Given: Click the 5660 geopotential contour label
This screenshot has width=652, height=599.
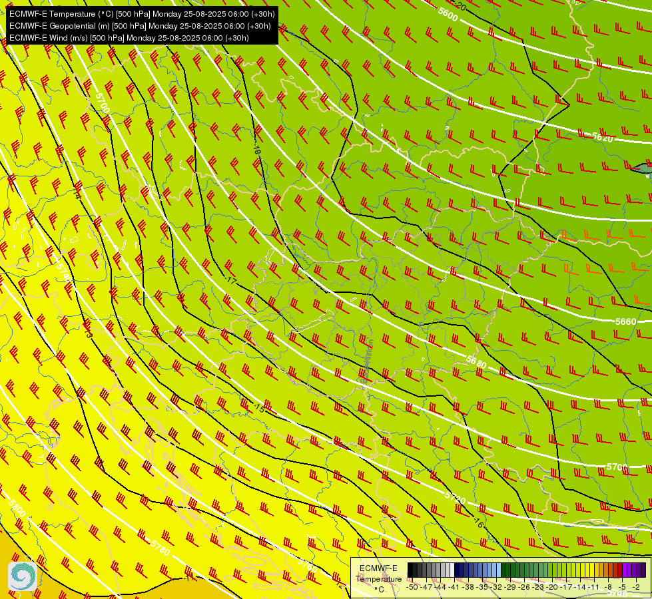Looking at the screenshot, I should coord(626,321).
